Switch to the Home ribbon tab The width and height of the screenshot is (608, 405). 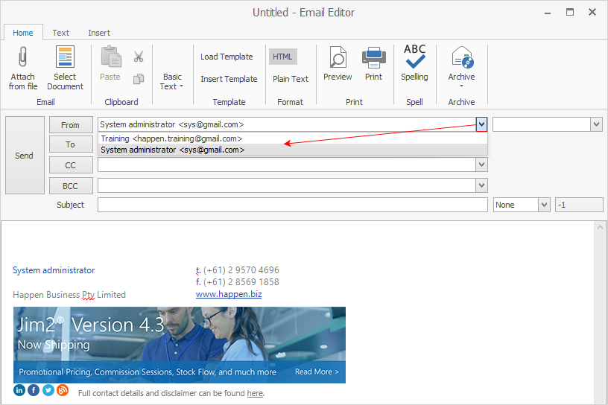[23, 33]
